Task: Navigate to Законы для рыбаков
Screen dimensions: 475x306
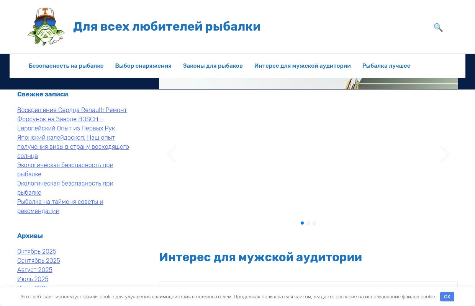Action: [x=213, y=66]
